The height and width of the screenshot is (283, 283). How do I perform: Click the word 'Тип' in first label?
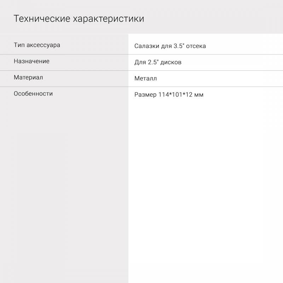pos(19,45)
